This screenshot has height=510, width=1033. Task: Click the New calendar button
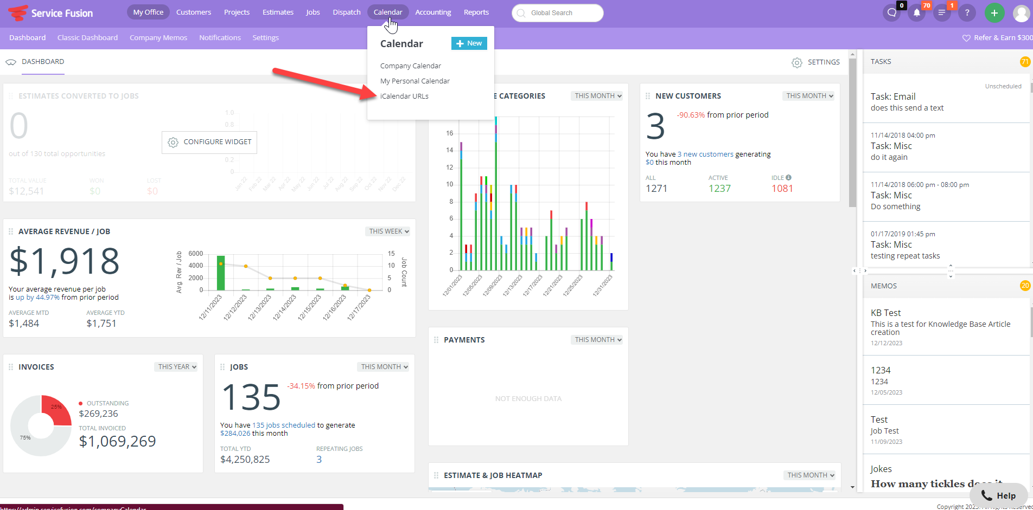click(469, 43)
